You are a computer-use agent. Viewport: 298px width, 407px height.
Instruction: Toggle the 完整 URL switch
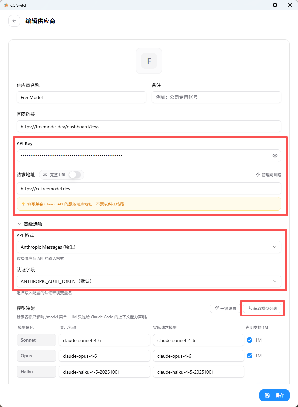pos(75,175)
